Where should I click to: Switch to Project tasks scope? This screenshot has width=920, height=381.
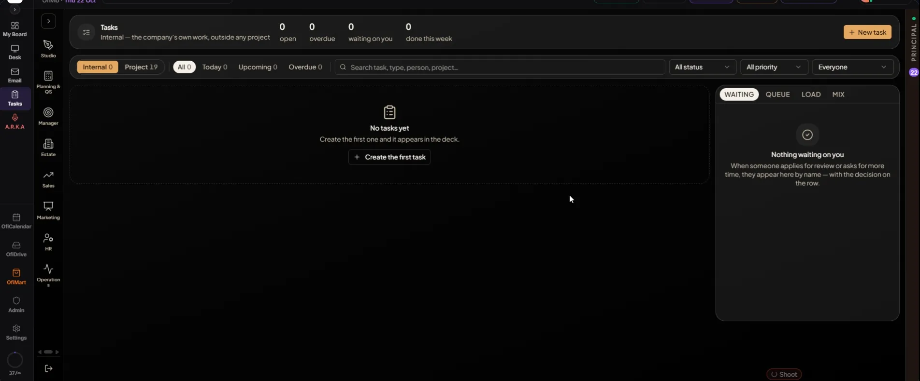click(141, 67)
